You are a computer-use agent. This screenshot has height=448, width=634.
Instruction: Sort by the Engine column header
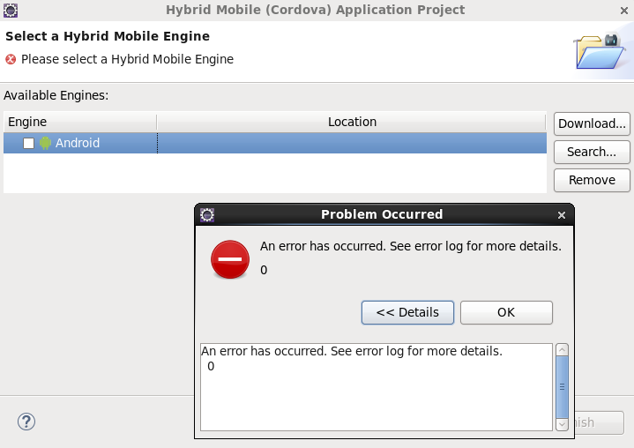[x=79, y=122]
